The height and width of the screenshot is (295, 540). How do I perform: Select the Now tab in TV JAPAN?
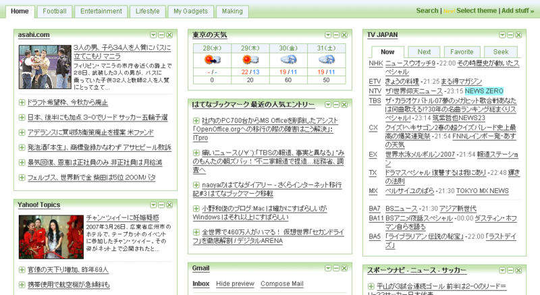pos(387,51)
